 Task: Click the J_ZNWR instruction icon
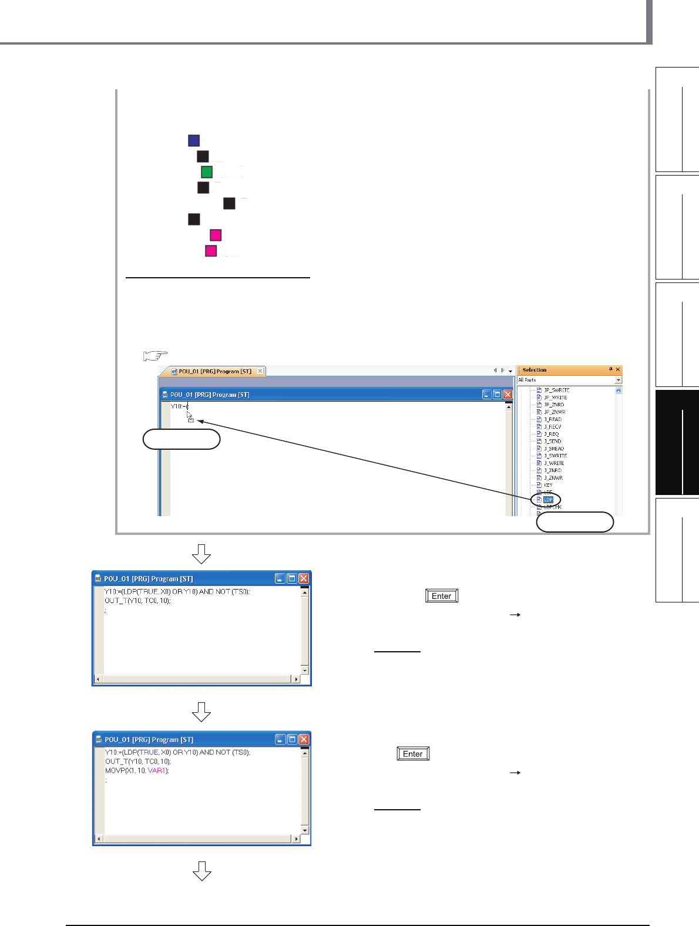(x=539, y=477)
